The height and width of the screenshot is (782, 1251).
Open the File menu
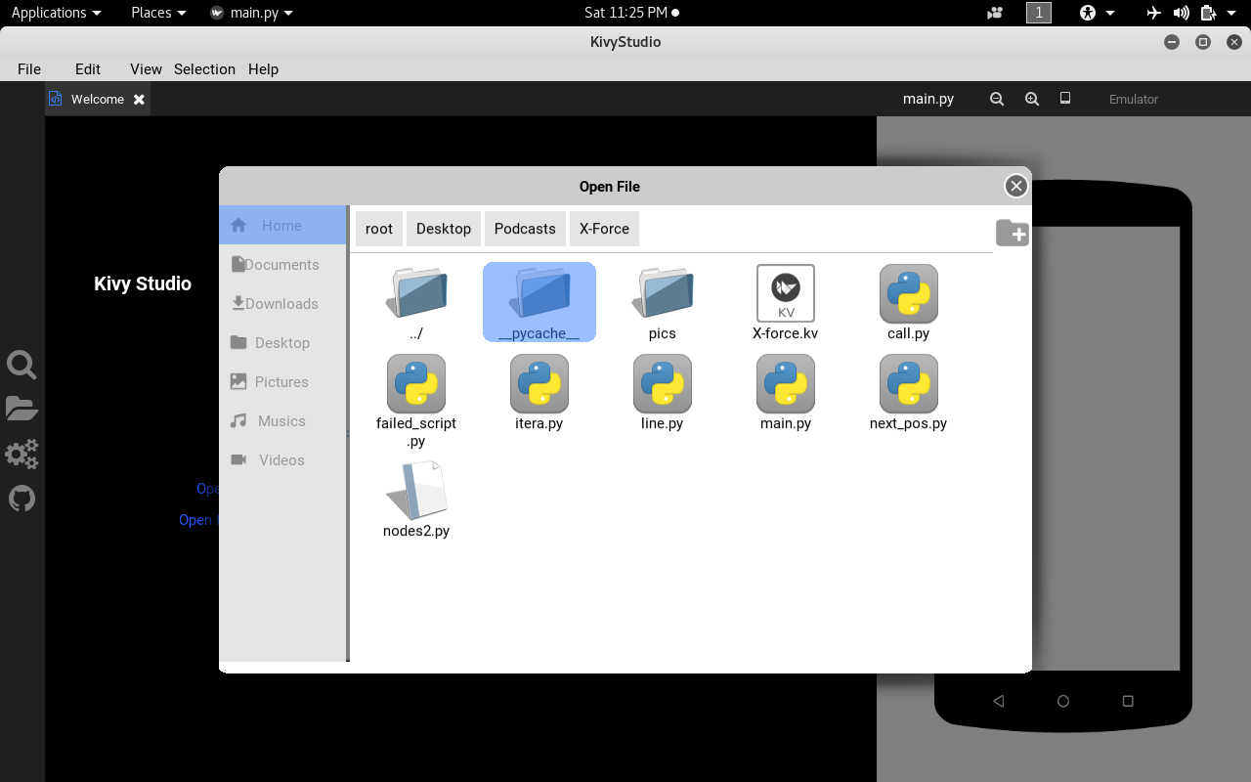[29, 68]
